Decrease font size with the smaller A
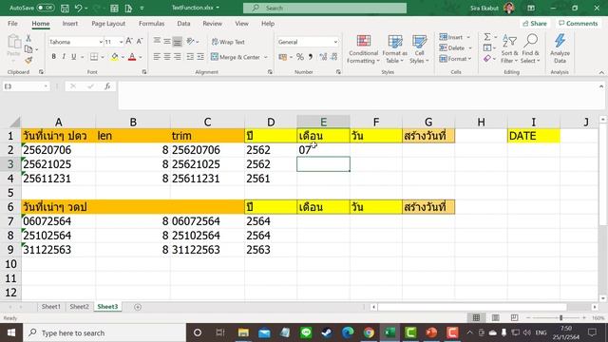 coord(140,41)
